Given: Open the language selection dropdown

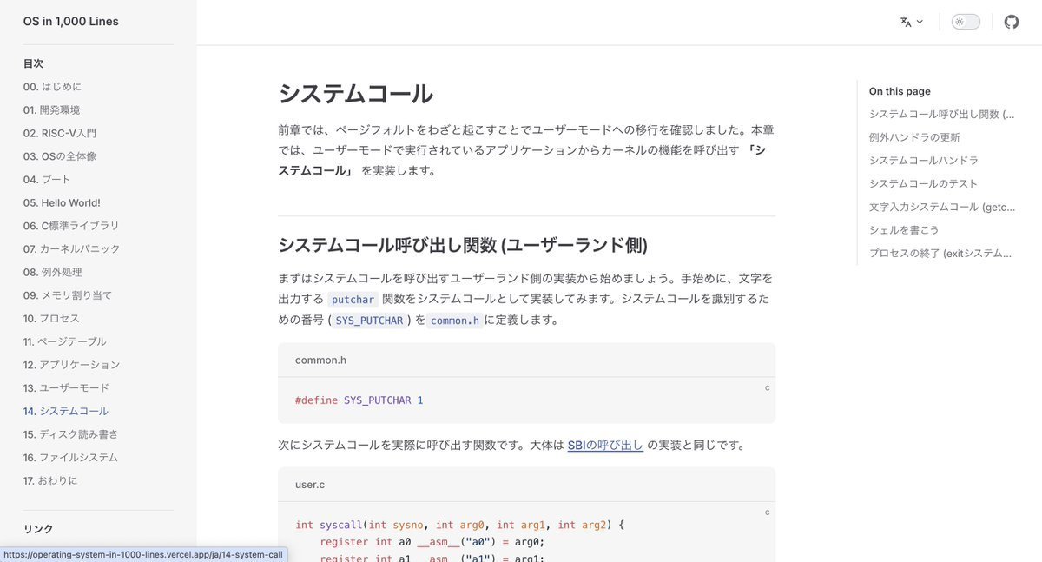Looking at the screenshot, I should coord(912,22).
